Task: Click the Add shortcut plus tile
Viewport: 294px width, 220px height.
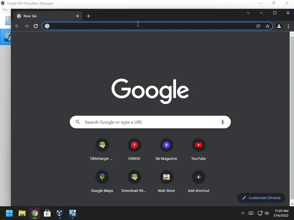Action: [199, 181]
